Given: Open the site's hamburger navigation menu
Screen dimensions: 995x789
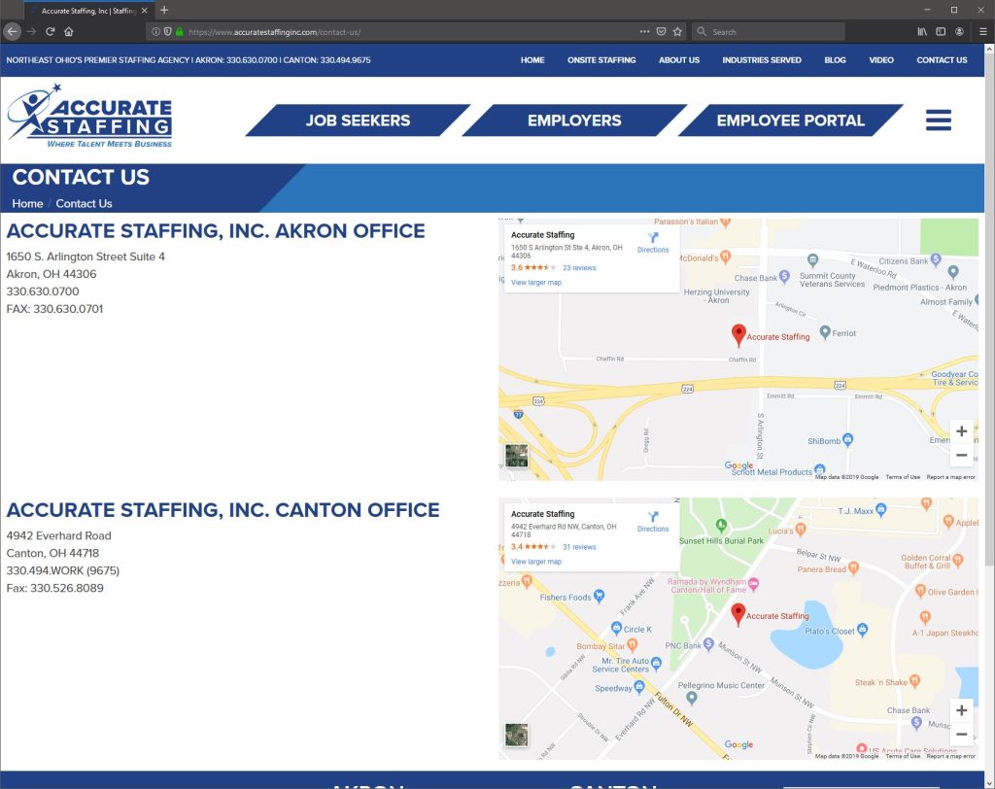Looking at the screenshot, I should tap(938, 120).
